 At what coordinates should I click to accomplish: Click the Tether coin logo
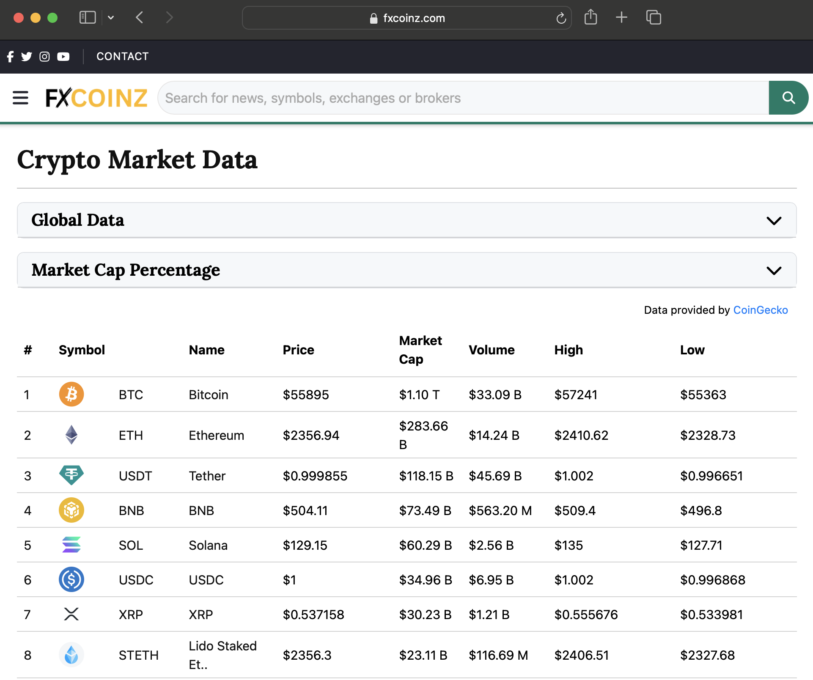pos(71,475)
